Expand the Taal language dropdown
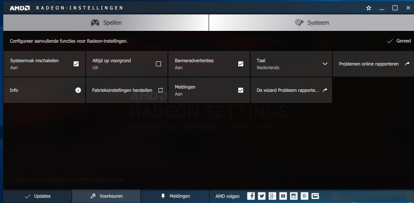The height and width of the screenshot is (203, 414). point(325,64)
